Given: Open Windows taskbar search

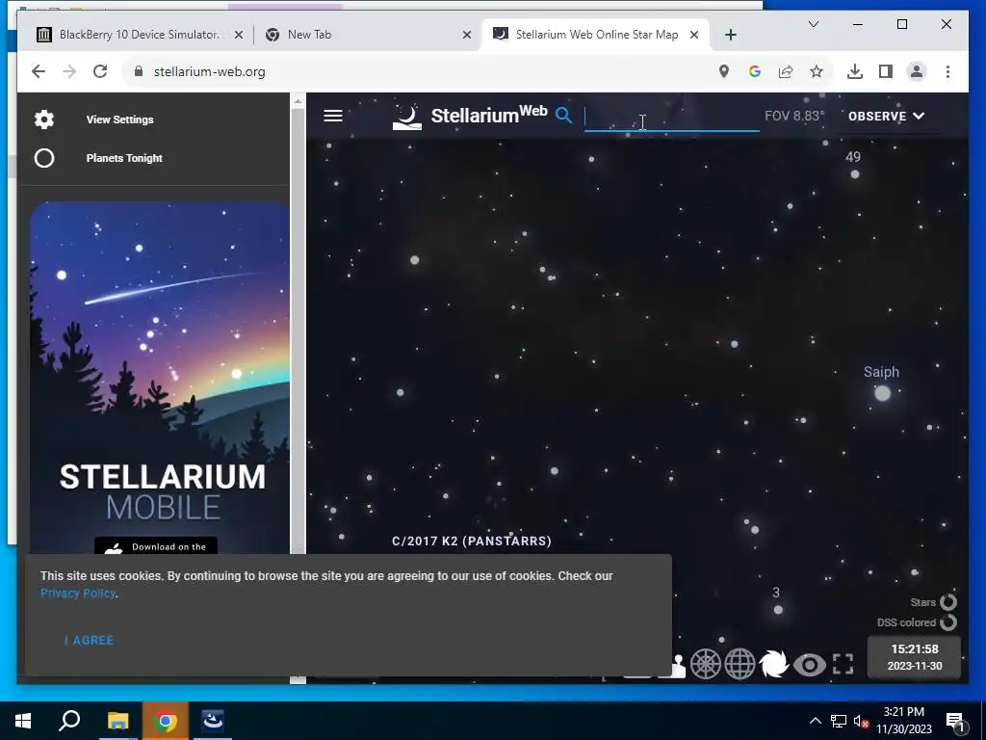Looking at the screenshot, I should coord(69,721).
